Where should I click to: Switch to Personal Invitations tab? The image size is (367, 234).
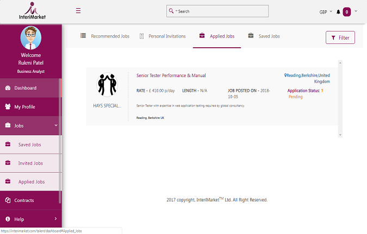pyautogui.click(x=163, y=36)
